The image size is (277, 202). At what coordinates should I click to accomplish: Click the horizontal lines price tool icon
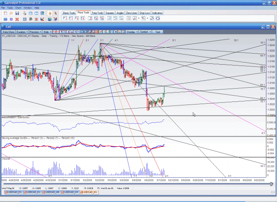tap(90, 18)
